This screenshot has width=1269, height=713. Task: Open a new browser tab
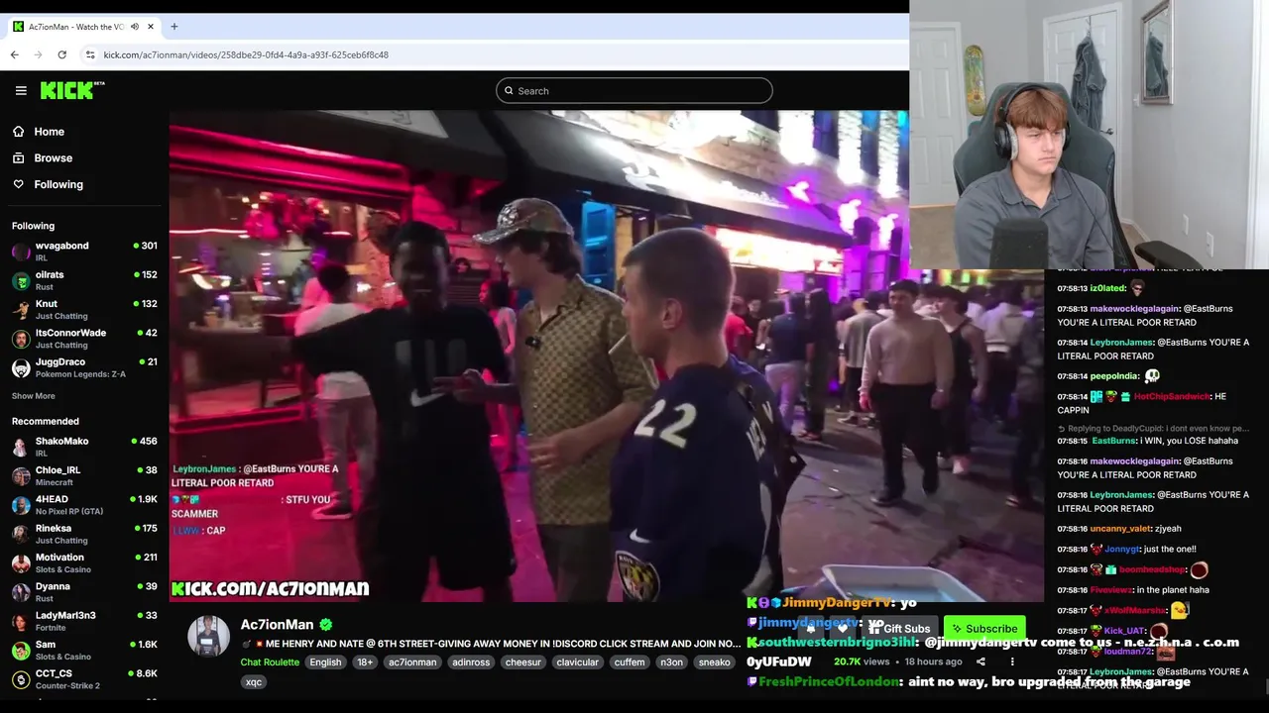(x=173, y=27)
